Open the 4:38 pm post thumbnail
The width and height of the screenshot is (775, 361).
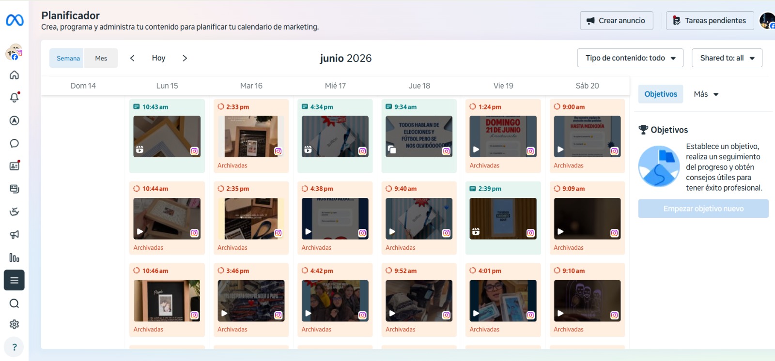coord(335,219)
